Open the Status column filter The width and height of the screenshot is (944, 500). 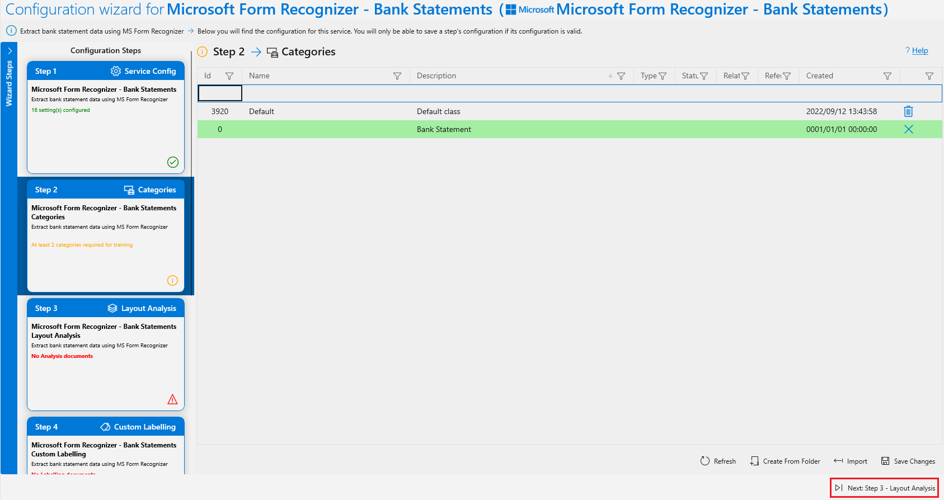[x=704, y=76]
